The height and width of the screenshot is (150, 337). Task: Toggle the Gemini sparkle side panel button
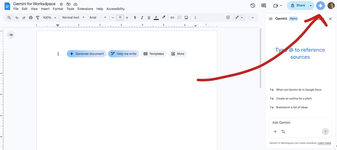(x=320, y=6)
